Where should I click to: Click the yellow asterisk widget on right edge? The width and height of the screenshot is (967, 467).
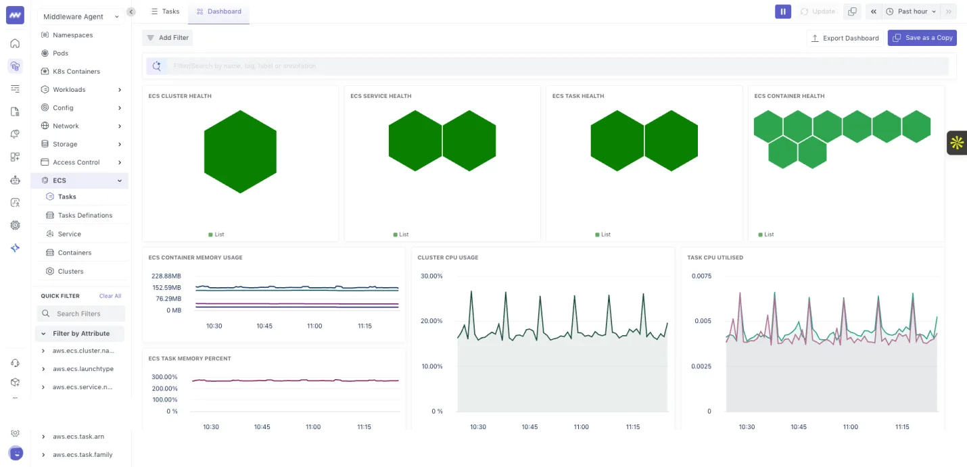(x=957, y=143)
